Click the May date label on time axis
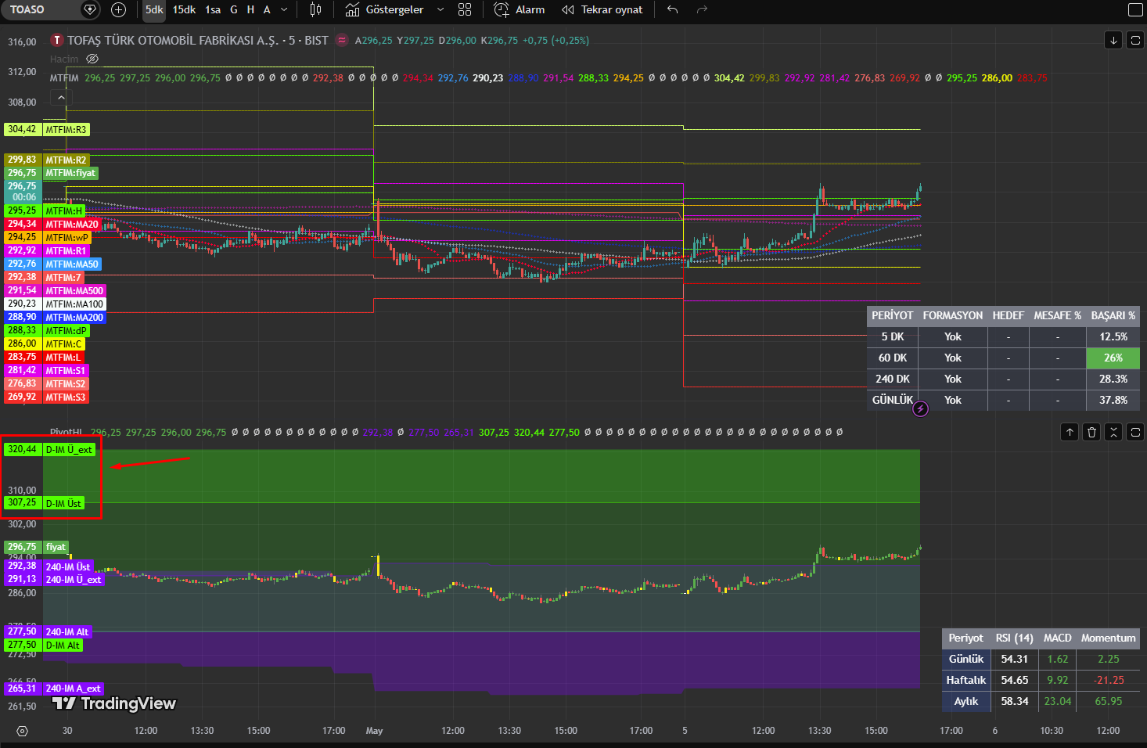1147x748 pixels. [374, 731]
